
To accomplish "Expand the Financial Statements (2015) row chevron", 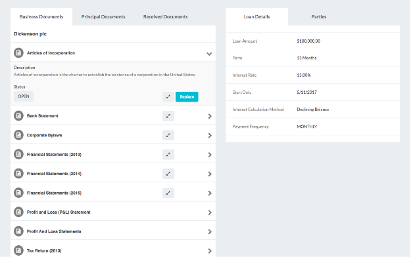I will pyautogui.click(x=210, y=193).
